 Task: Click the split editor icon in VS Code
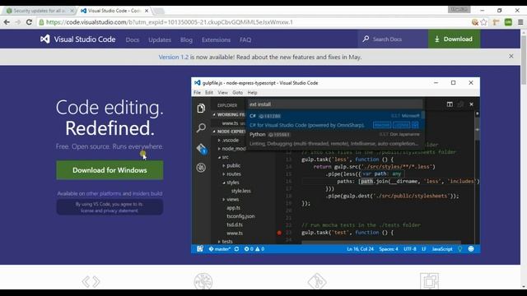tap(450, 104)
